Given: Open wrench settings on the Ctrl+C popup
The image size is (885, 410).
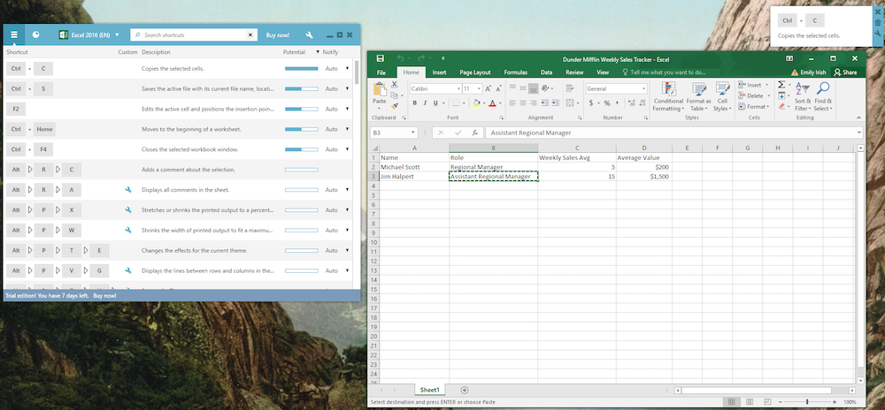Looking at the screenshot, I should 878,34.
